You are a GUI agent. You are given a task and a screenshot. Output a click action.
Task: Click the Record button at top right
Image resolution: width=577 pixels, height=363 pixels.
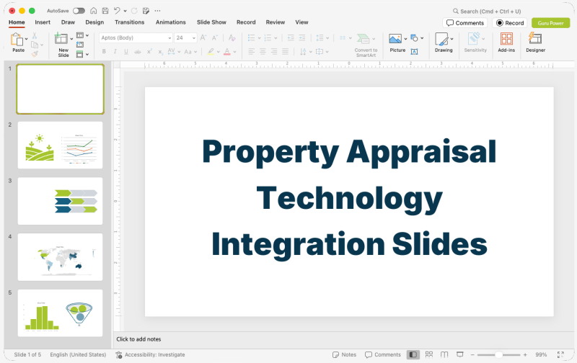click(x=510, y=23)
